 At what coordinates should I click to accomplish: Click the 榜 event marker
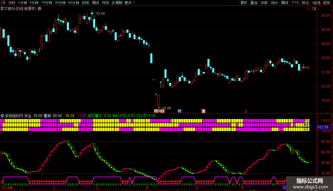point(156,111)
